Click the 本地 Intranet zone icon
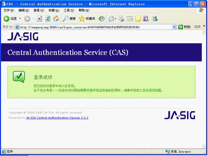The width and height of the screenshot is (208, 156). coord(168,151)
